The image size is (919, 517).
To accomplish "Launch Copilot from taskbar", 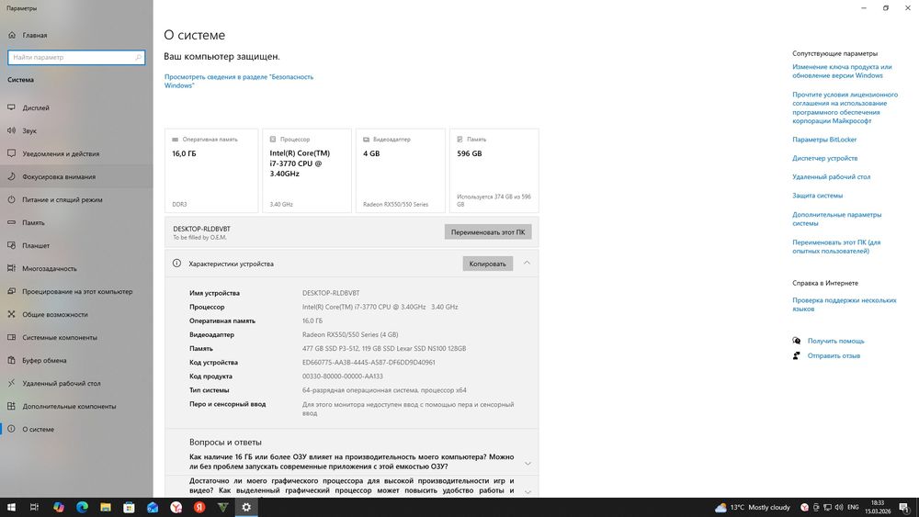I will click(58, 507).
